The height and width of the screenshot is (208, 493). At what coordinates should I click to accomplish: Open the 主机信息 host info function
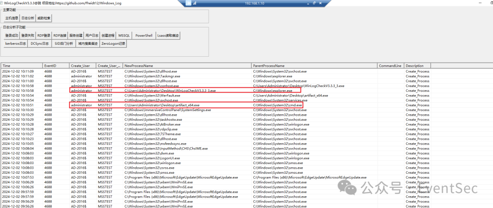pos(11,18)
